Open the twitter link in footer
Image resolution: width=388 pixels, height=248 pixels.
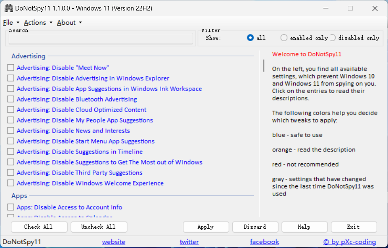189,242
